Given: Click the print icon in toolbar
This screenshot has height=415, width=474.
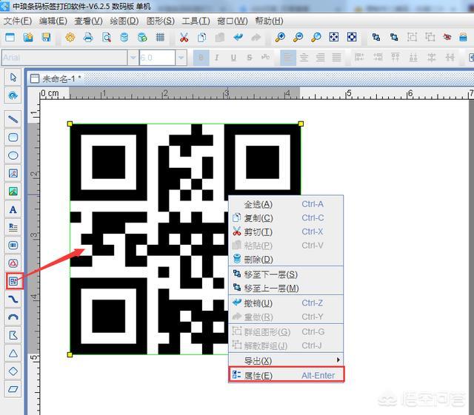Looking at the screenshot, I should pyautogui.click(x=88, y=38).
